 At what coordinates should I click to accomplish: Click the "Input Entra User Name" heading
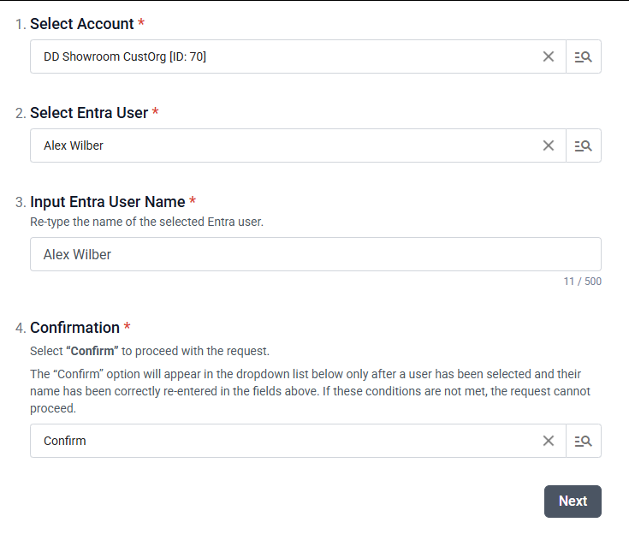108,202
